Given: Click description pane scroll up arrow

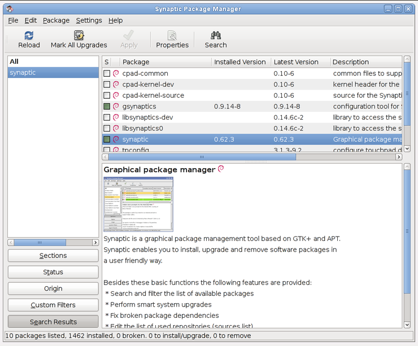Looking at the screenshot, I should pos(407,167).
